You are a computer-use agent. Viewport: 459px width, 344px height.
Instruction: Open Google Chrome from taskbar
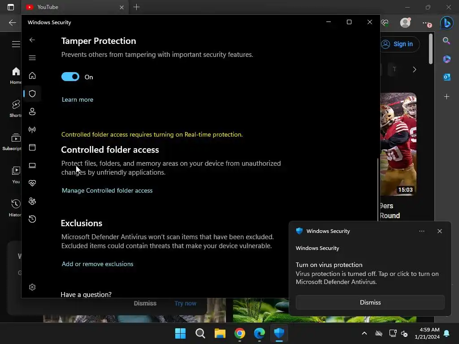240,333
